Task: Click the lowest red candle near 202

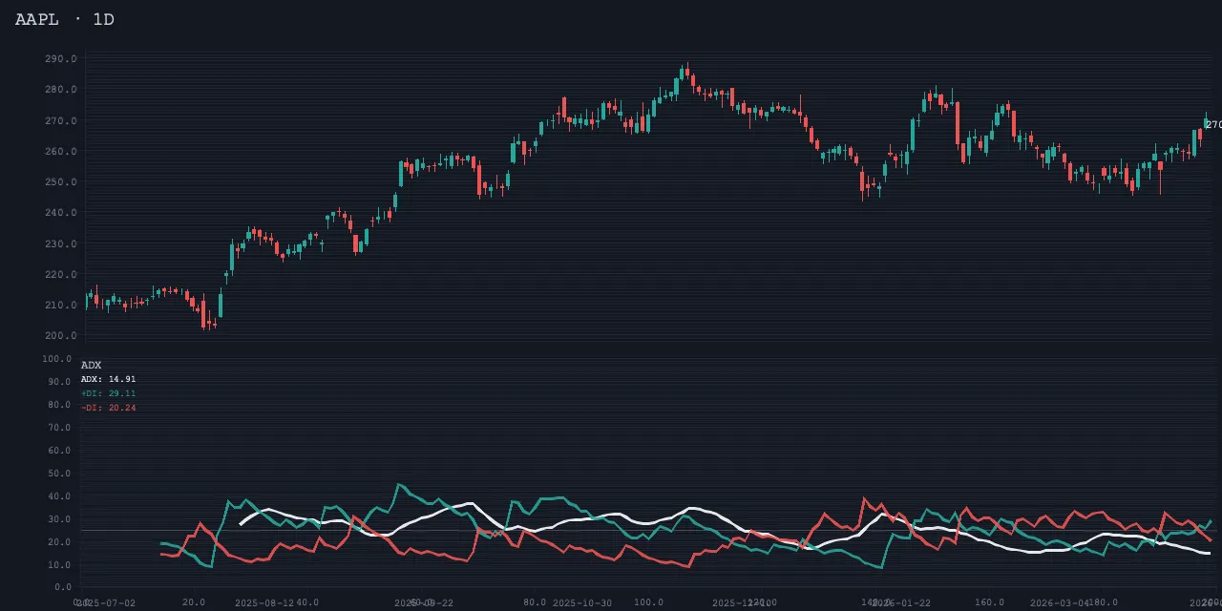Action: (x=204, y=315)
